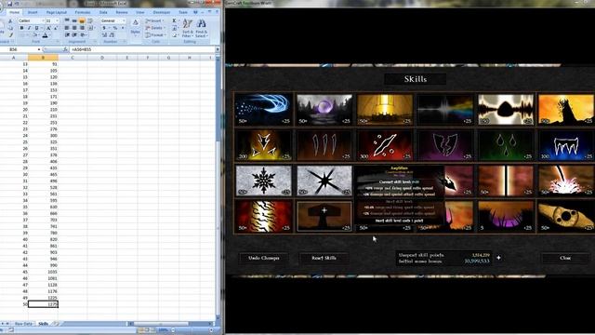Toggle Bold formatting in Excel ribbon

click(21, 28)
